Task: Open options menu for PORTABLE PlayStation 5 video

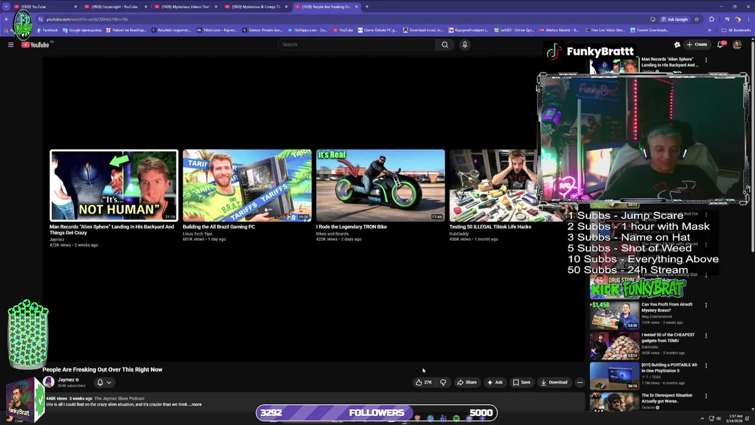Action: (706, 365)
